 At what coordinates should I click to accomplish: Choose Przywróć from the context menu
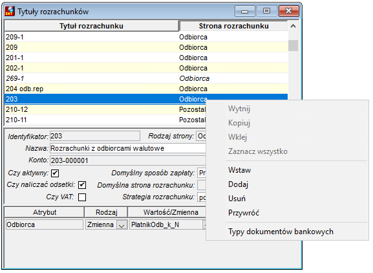tap(244, 213)
